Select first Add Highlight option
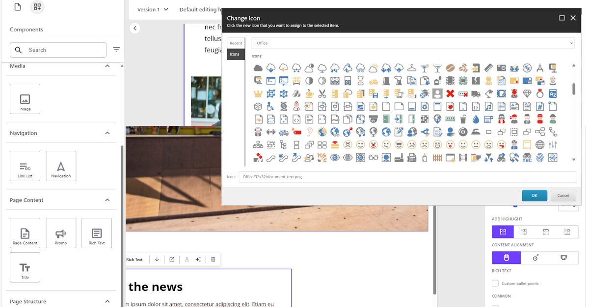The width and height of the screenshot is (589, 307). pyautogui.click(x=503, y=232)
